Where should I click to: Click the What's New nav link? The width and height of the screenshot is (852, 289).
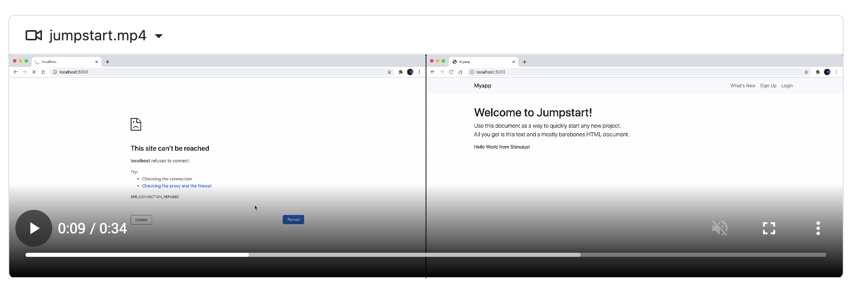(742, 86)
